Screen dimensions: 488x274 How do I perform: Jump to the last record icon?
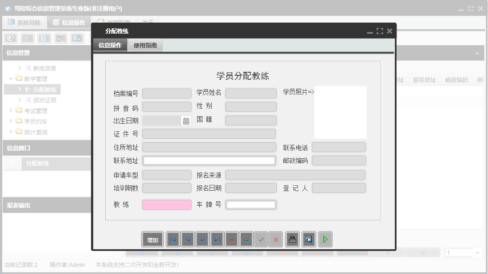[217, 239]
